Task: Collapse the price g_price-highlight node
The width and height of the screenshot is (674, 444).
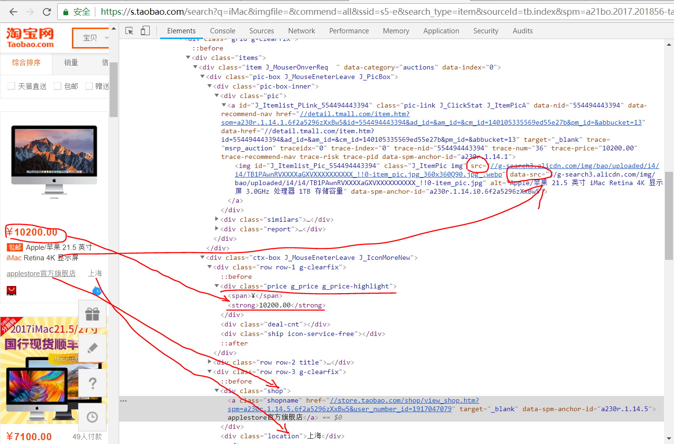Action: pyautogui.click(x=217, y=286)
